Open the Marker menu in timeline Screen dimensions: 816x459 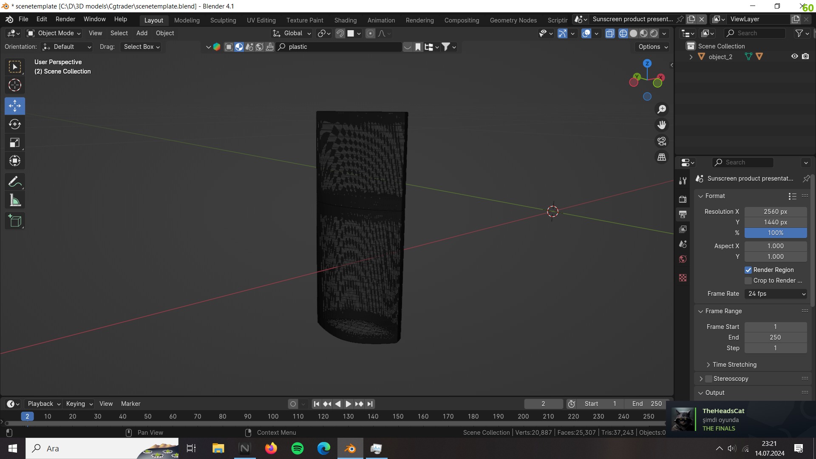coord(130,404)
